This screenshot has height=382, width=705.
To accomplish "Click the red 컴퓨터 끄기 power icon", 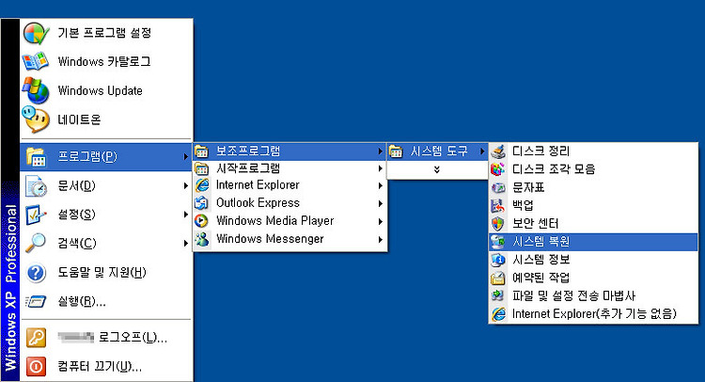I will click(36, 366).
